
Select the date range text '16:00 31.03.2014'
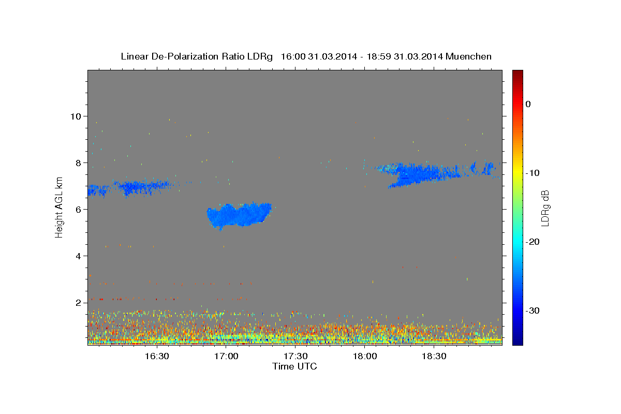pos(319,56)
